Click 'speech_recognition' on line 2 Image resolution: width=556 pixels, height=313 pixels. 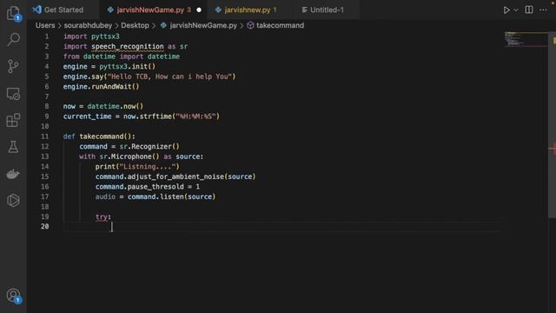pyautogui.click(x=128, y=46)
